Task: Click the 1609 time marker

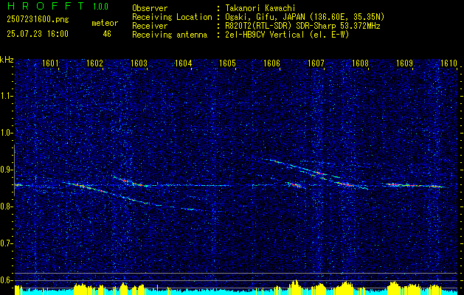Action: tap(404, 63)
